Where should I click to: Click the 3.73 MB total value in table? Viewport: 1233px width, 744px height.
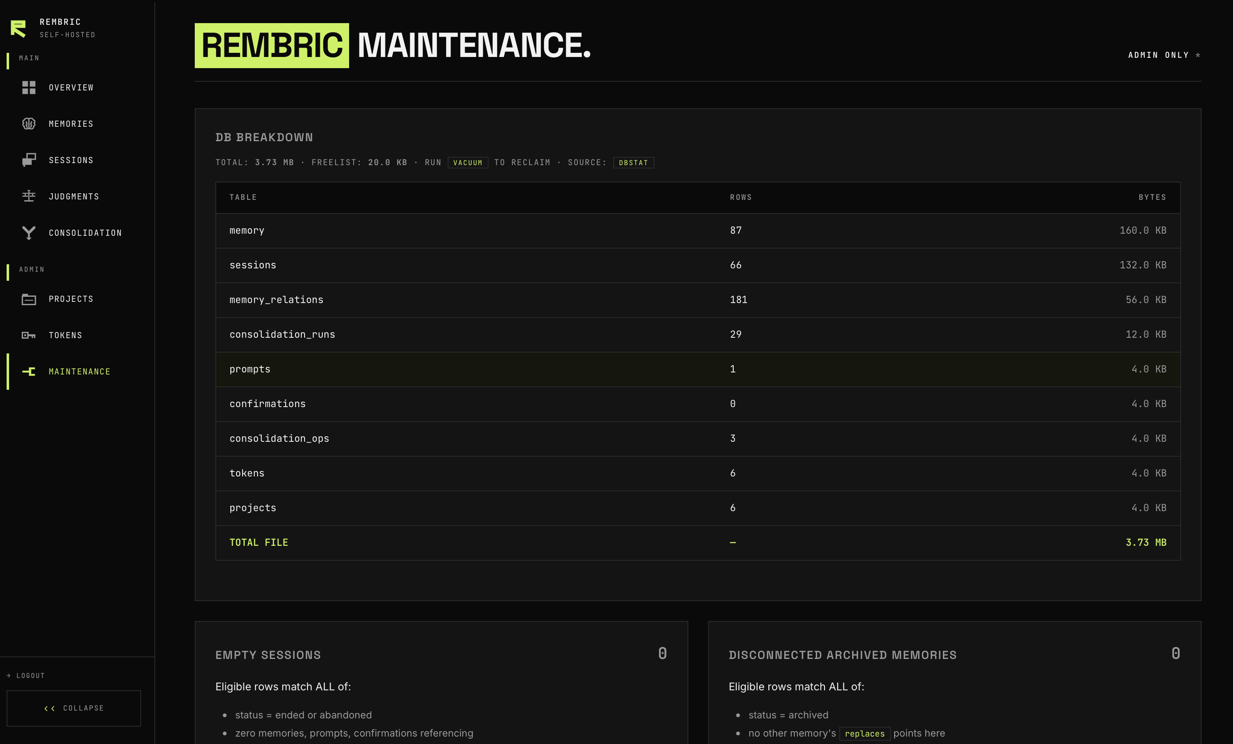(x=1146, y=542)
